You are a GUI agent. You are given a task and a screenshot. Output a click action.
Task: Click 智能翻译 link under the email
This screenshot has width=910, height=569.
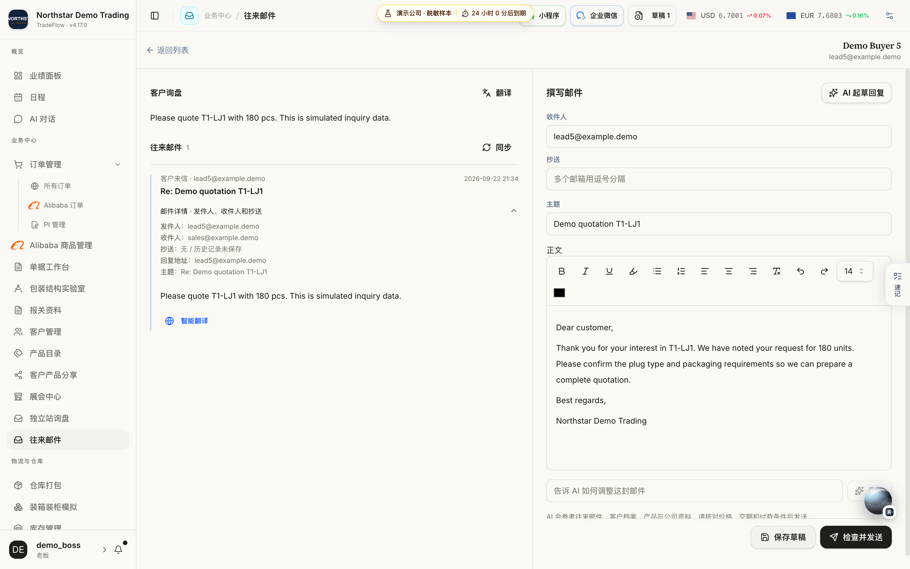pyautogui.click(x=187, y=321)
